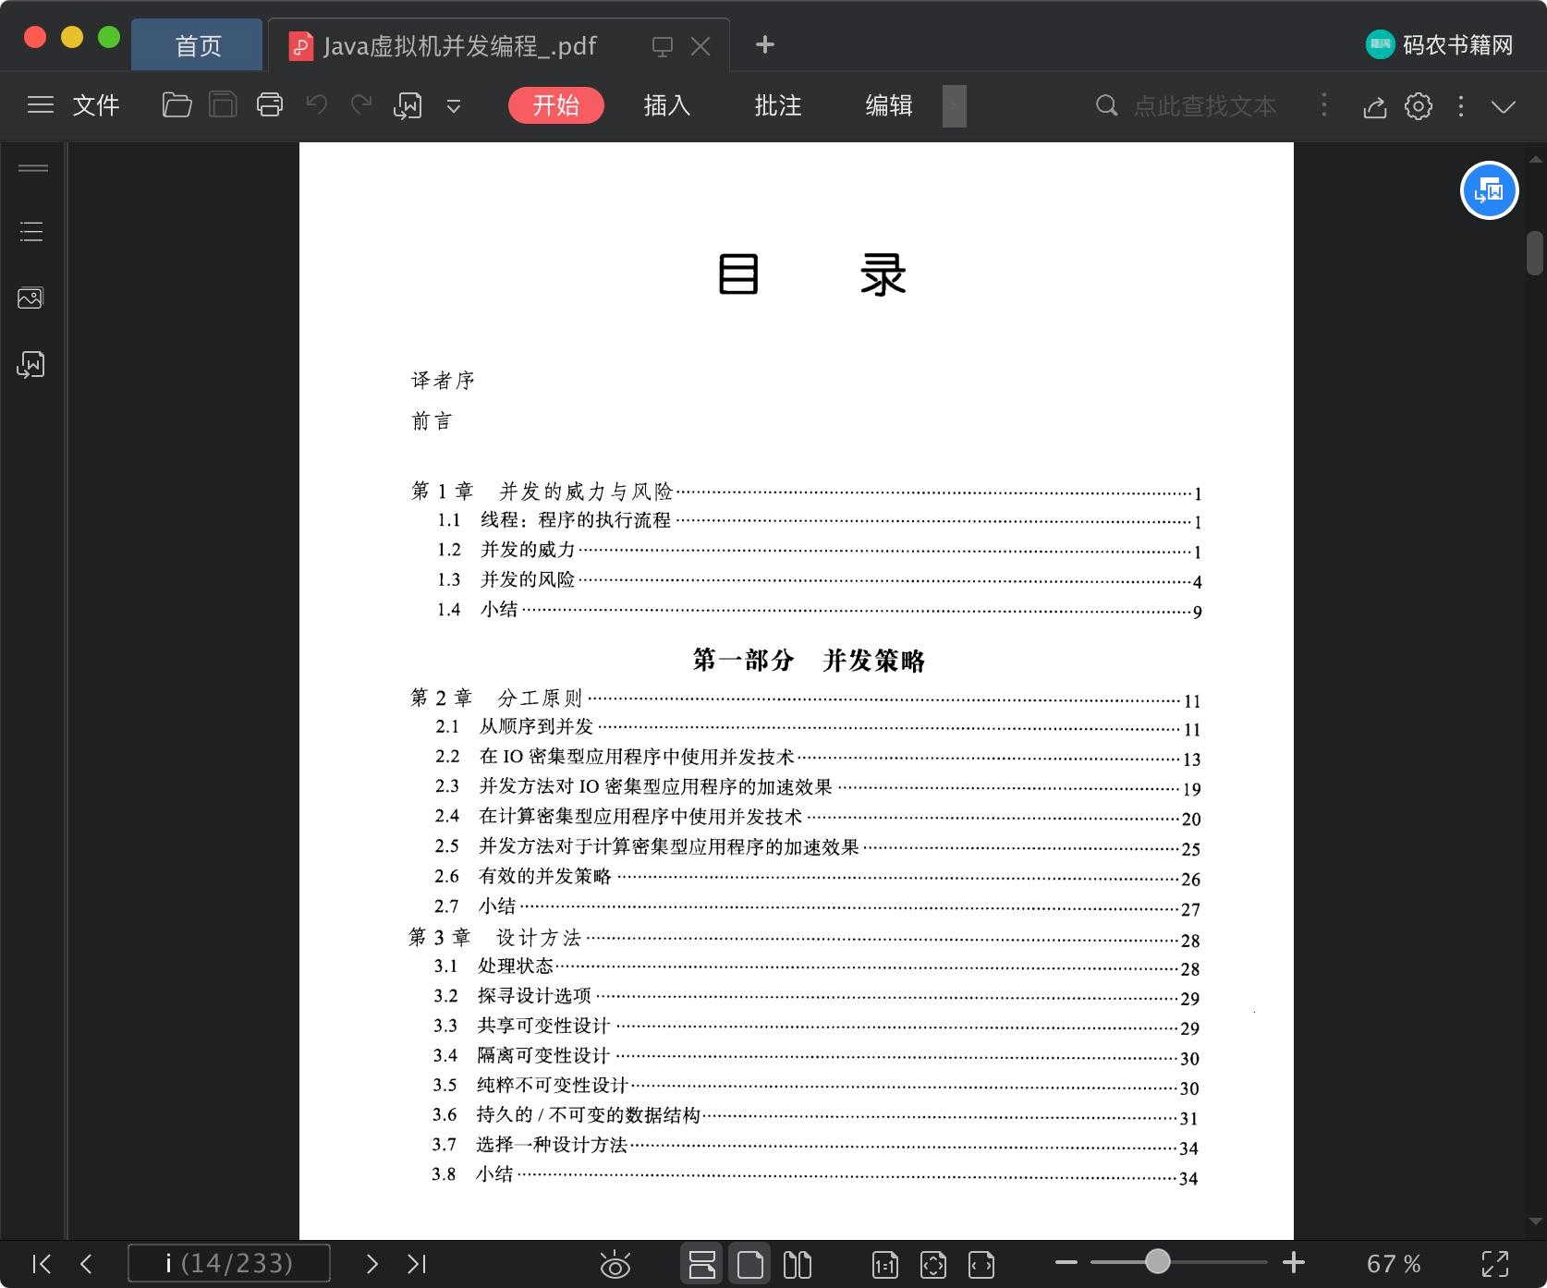Click 第 1 章 并发的威力与风险 entry
This screenshot has width=1547, height=1288.
(805, 492)
